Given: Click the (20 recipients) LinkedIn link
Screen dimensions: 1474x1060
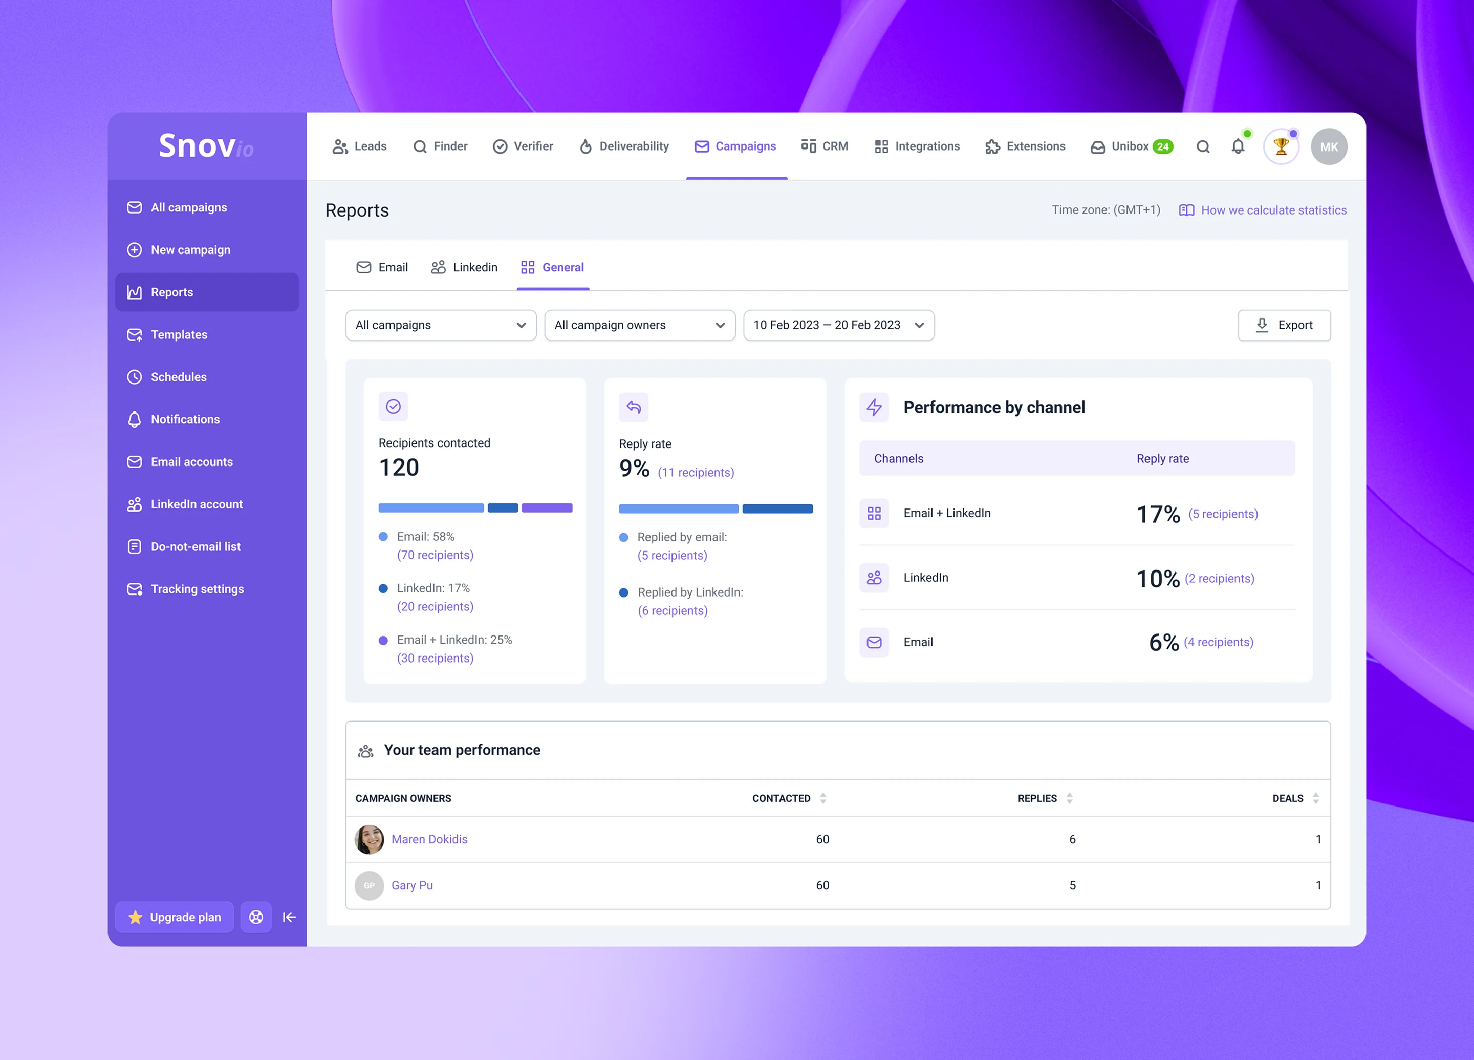Looking at the screenshot, I should click(436, 607).
